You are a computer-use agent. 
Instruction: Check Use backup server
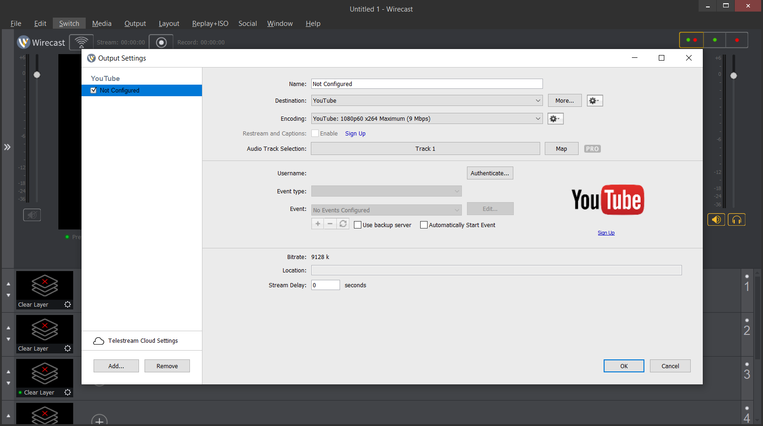click(358, 225)
